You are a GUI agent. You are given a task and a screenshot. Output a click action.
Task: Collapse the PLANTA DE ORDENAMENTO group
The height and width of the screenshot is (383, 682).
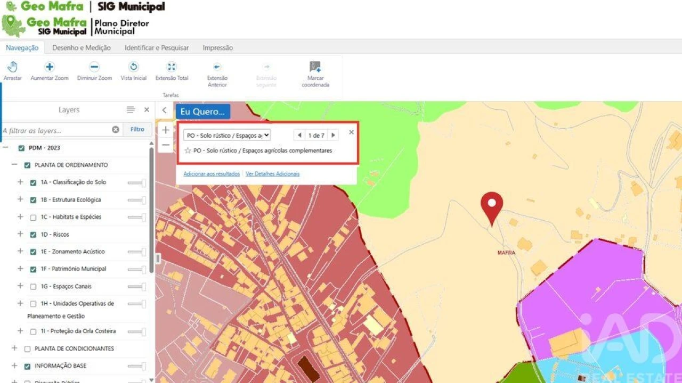(14, 165)
